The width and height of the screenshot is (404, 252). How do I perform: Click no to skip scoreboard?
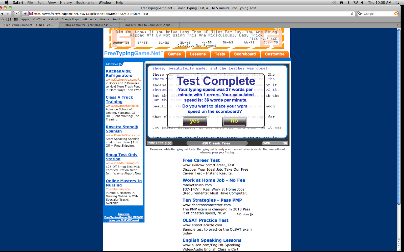(x=234, y=121)
